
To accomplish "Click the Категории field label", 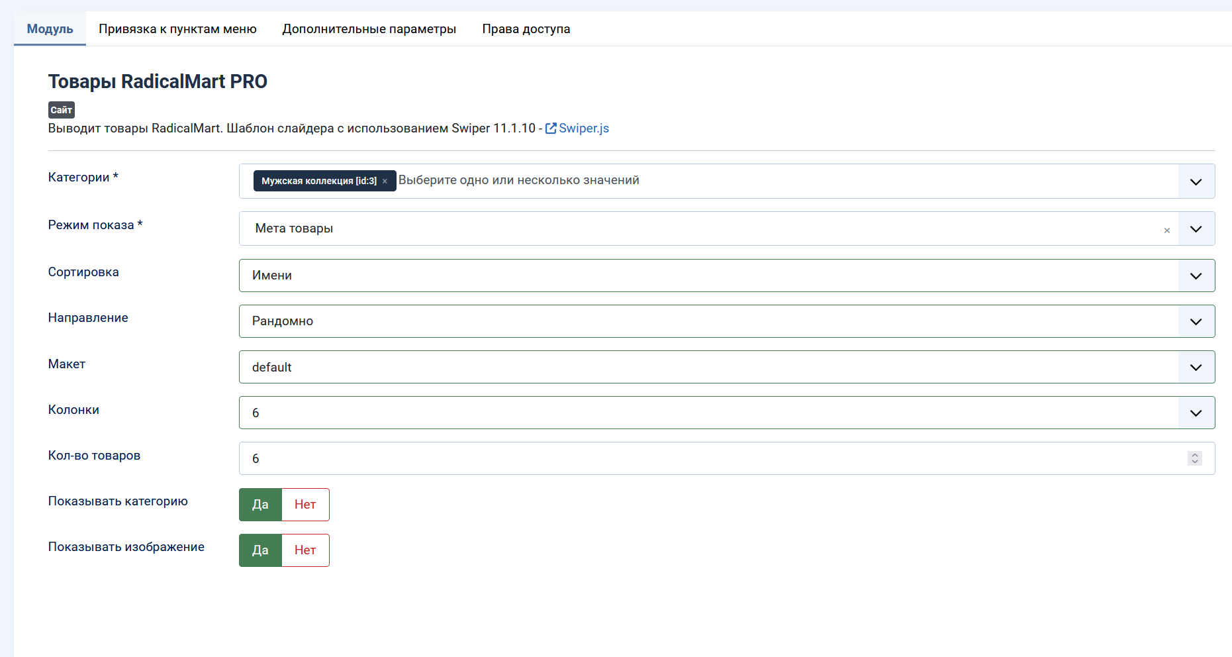I will pos(83,177).
